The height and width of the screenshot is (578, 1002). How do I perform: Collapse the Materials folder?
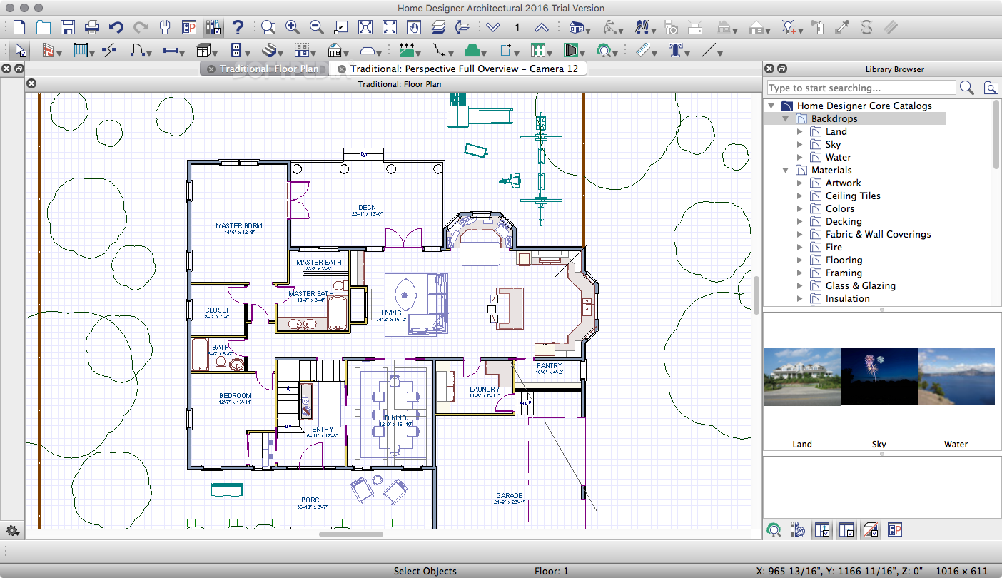tap(785, 170)
